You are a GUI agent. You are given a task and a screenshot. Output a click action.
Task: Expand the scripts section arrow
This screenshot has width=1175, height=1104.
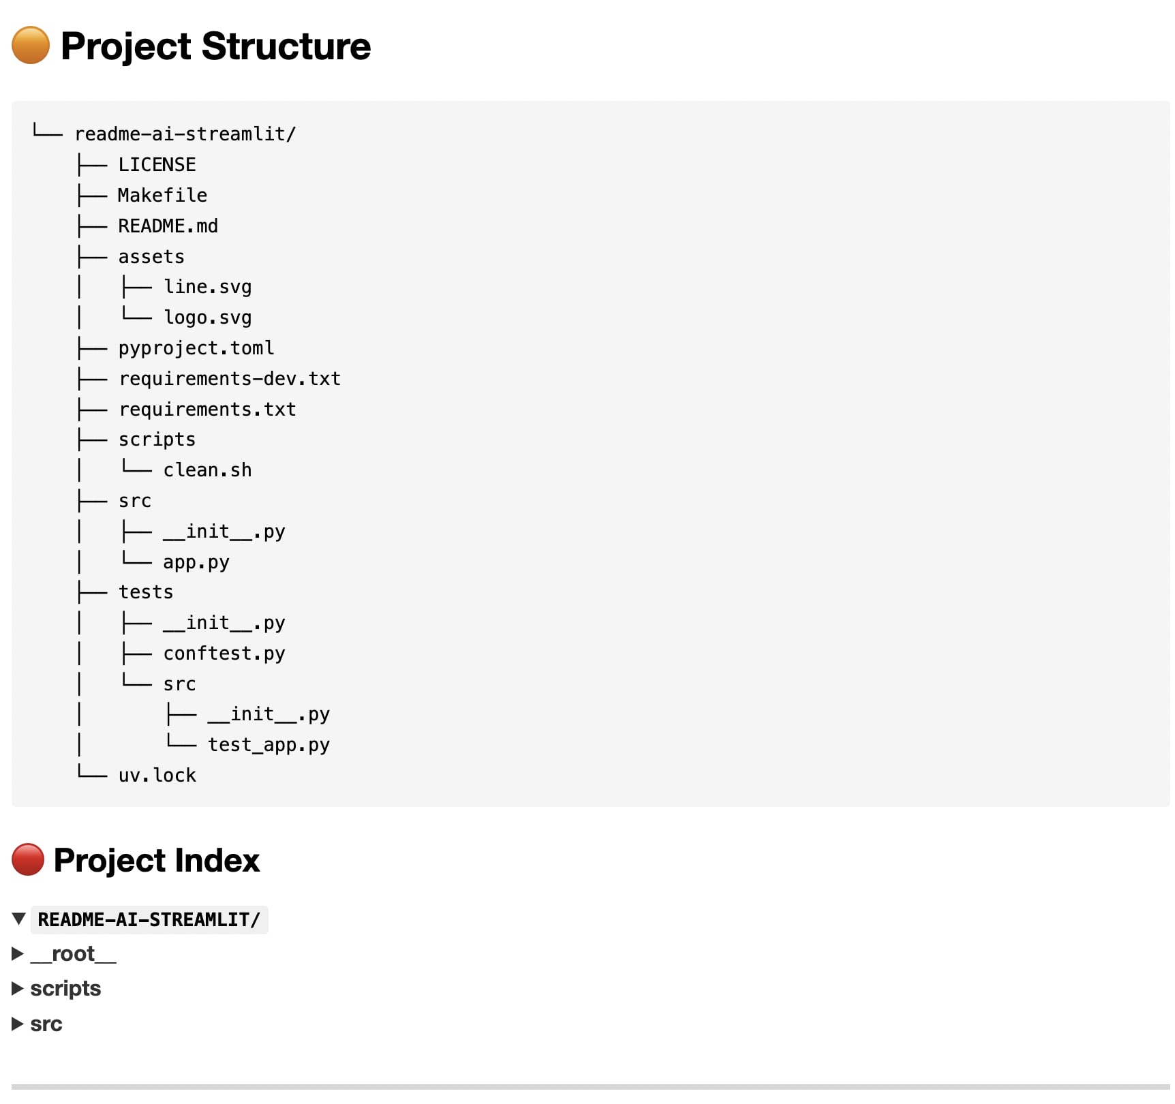click(x=18, y=988)
